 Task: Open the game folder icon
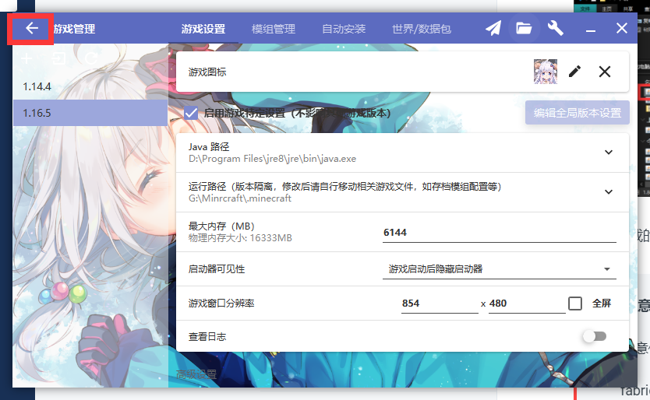(524, 28)
